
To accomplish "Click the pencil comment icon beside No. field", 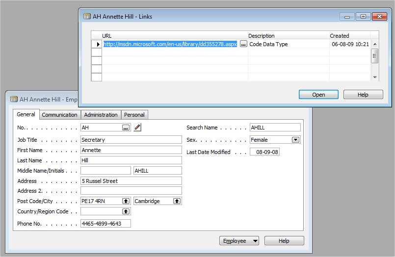I will pos(137,128).
